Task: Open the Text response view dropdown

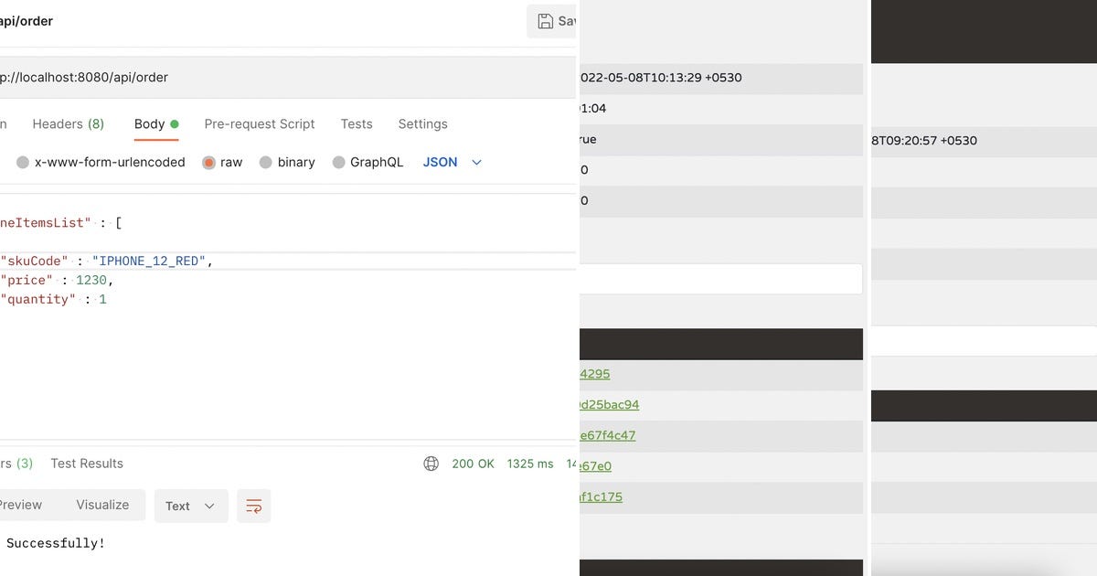Action: tap(190, 506)
